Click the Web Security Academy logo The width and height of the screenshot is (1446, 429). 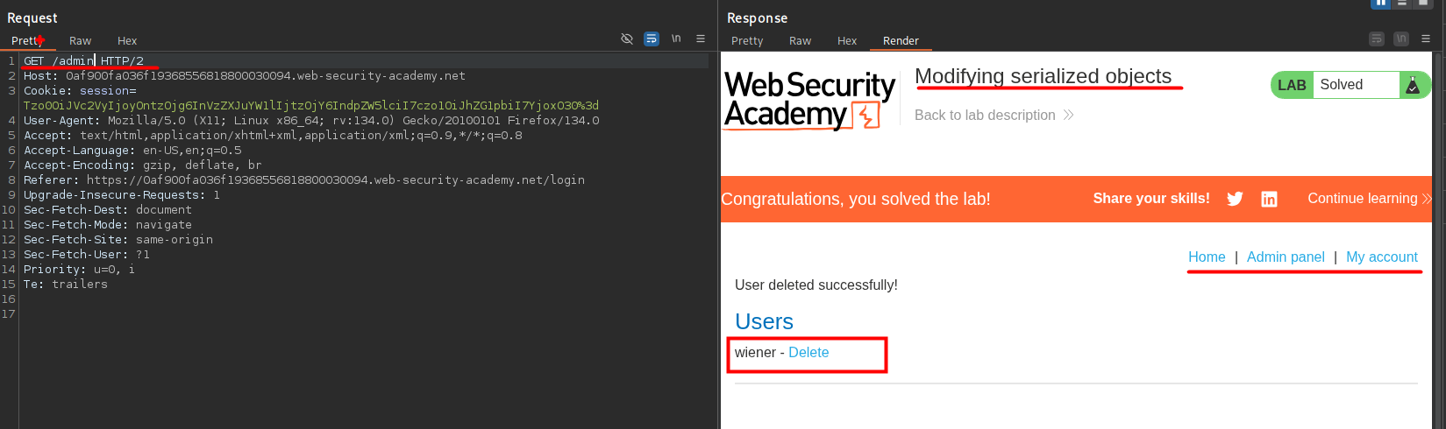coord(808,100)
